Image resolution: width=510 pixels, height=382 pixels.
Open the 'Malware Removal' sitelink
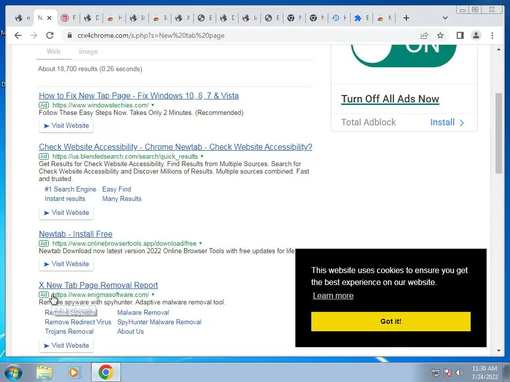pos(143,312)
